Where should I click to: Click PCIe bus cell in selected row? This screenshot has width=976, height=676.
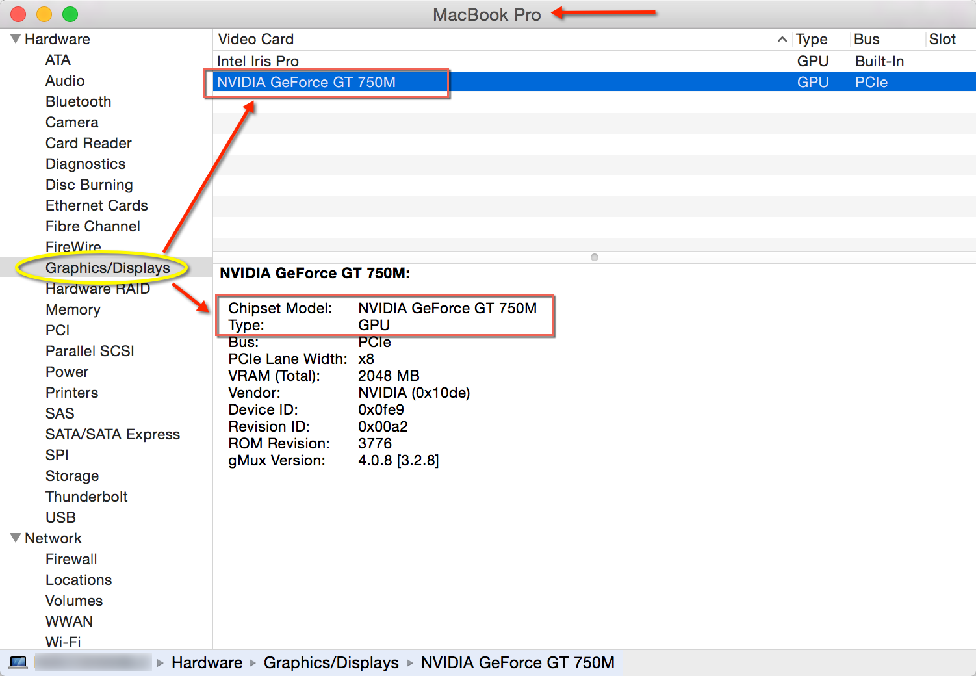click(x=871, y=82)
